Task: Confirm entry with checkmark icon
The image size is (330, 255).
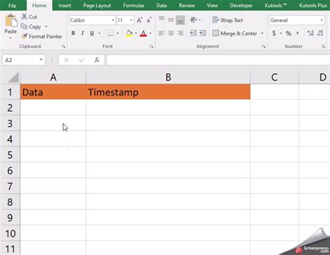Action: [x=81, y=60]
